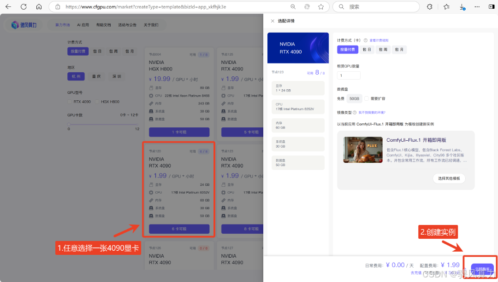Screen dimensions: 498x282
Task: Click the ComfyUI-Flux.1 开箱即用版 template title
Action: [416, 140]
